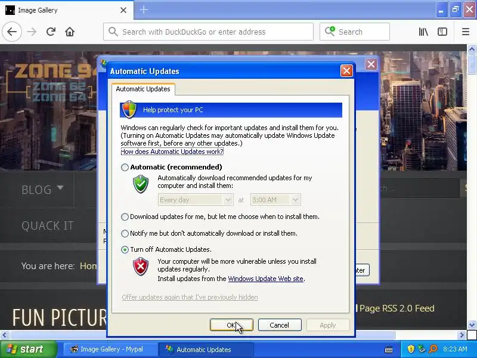Click the FUN PICTURES page heading
The height and width of the screenshot is (358, 477).
click(59, 317)
